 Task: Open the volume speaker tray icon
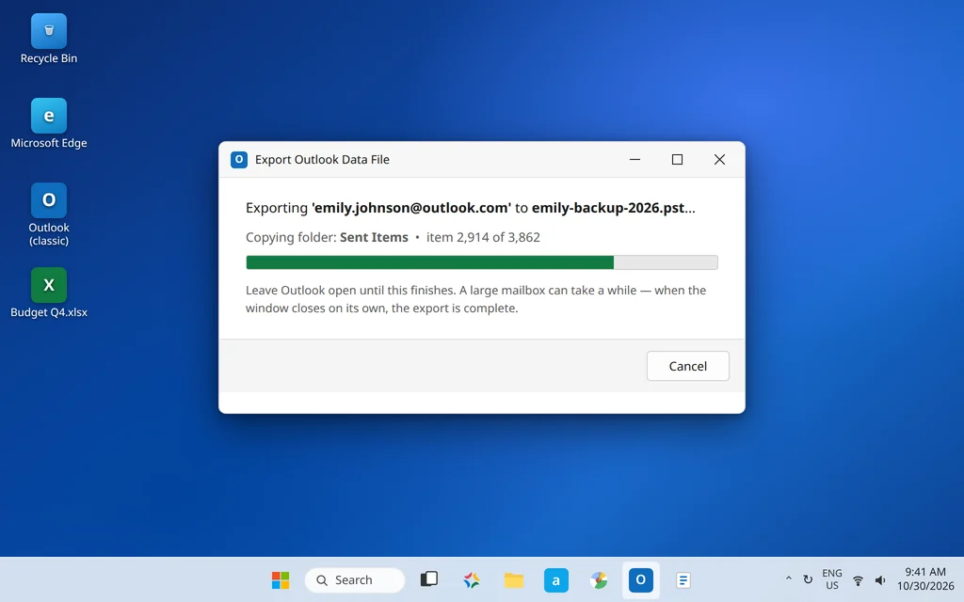click(880, 579)
